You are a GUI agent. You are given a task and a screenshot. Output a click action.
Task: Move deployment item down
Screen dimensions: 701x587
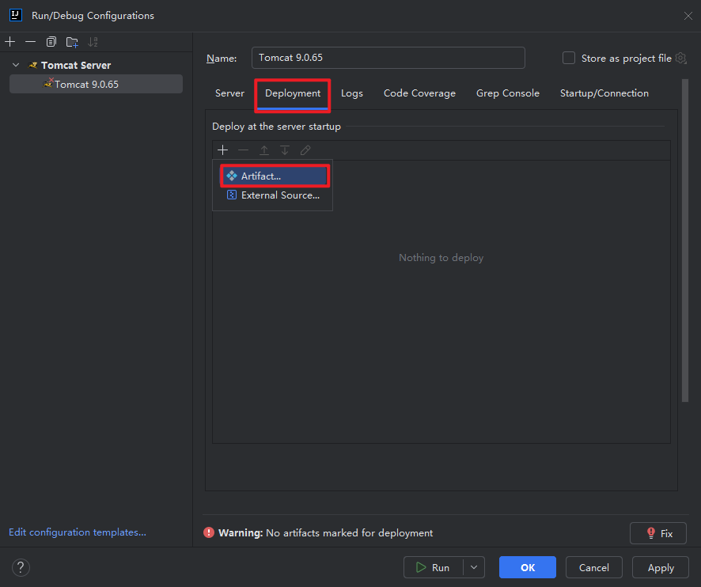[285, 150]
